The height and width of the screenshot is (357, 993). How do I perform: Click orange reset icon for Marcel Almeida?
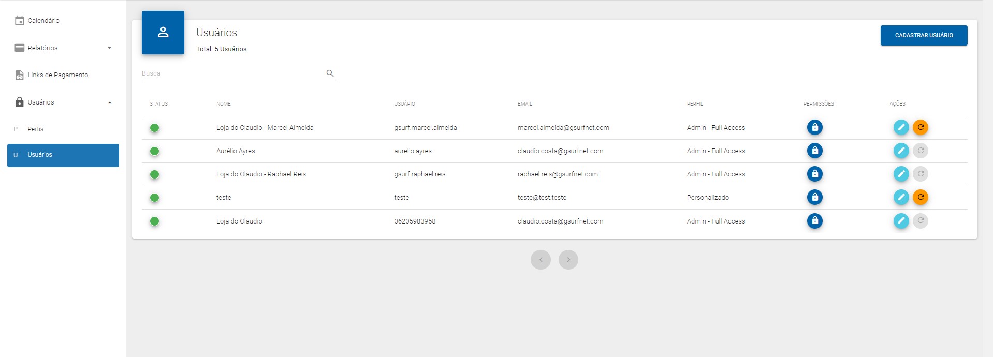[920, 127]
